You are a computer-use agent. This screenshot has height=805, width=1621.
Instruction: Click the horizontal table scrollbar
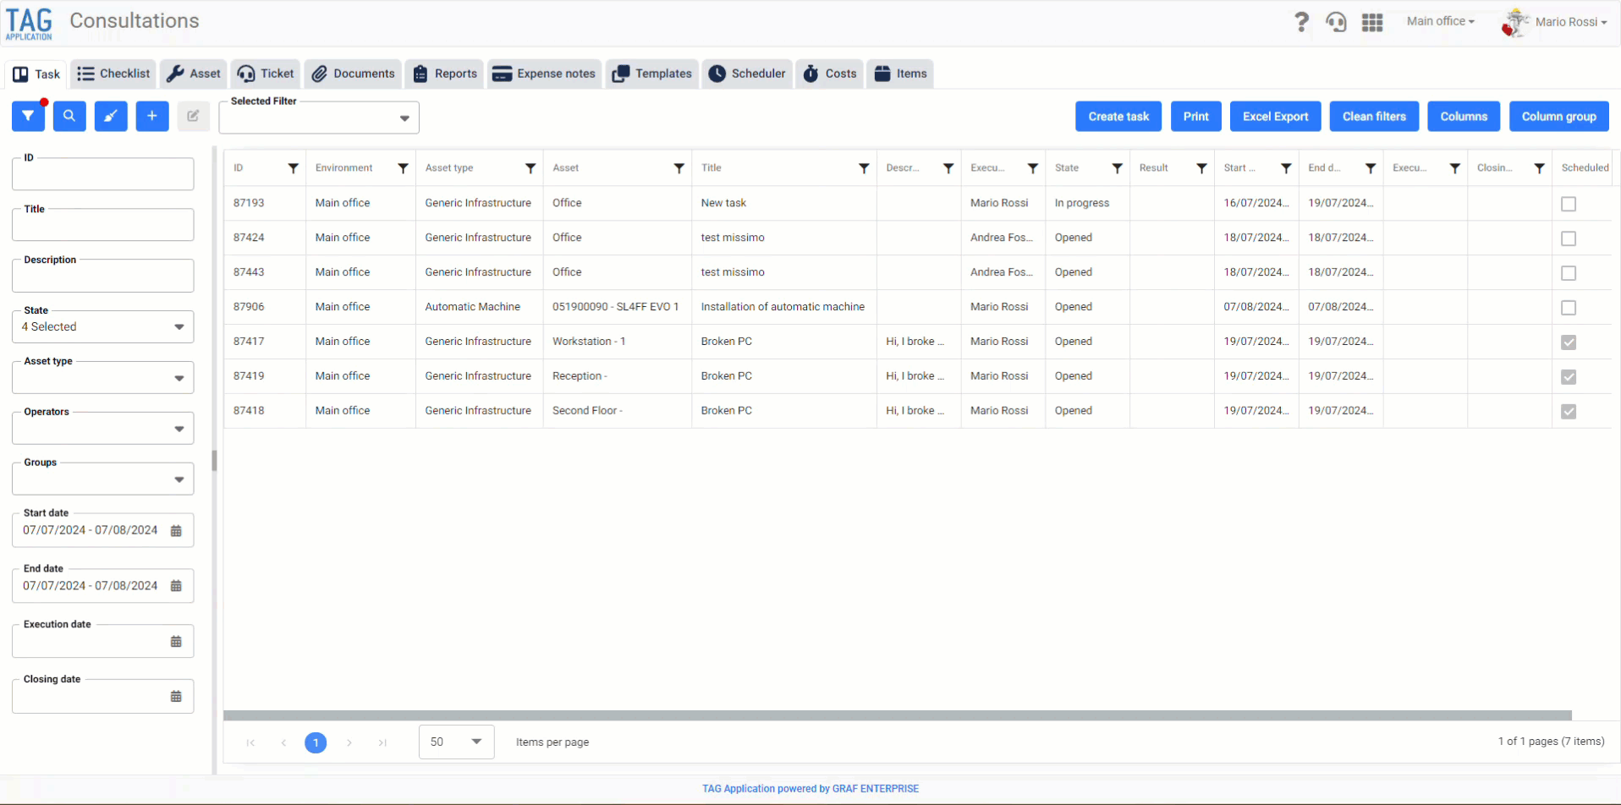pyautogui.click(x=897, y=715)
